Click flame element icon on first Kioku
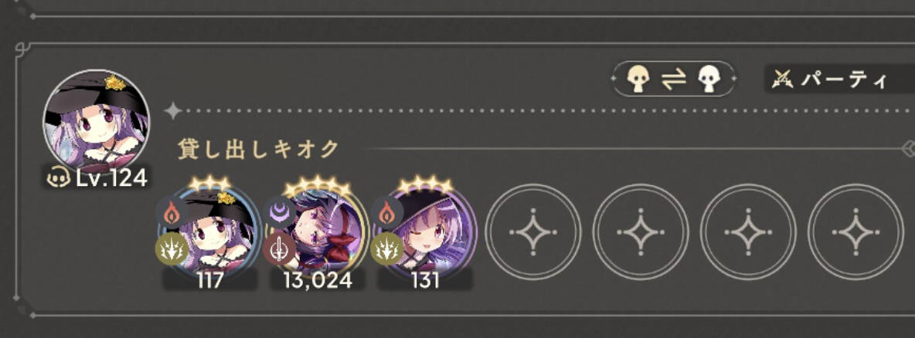The image size is (915, 338). click(x=172, y=213)
